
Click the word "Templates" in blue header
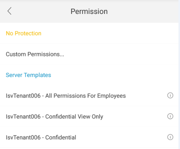[x=38, y=75]
